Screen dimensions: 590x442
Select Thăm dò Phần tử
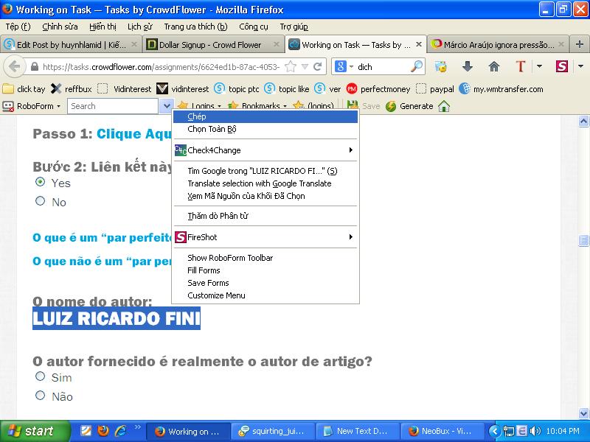pyautogui.click(x=265, y=216)
